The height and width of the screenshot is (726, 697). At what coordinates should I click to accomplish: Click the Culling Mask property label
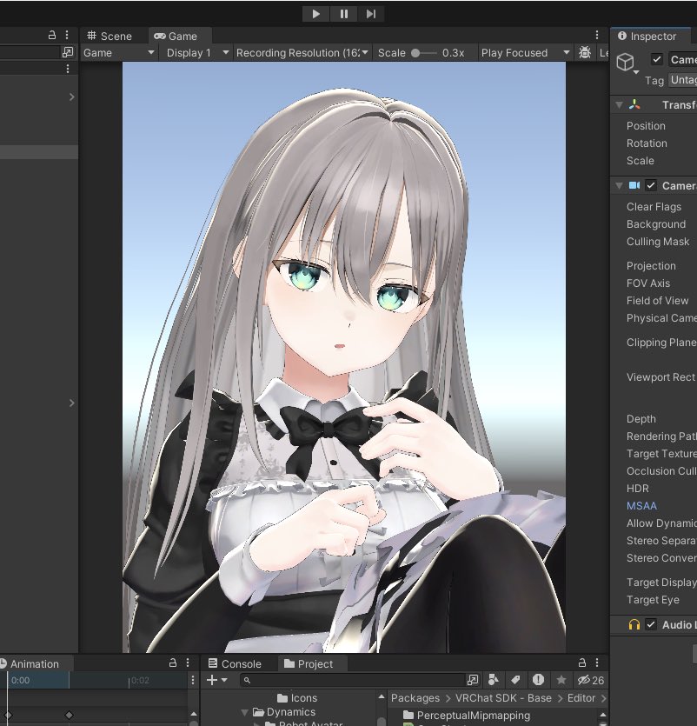click(x=658, y=241)
